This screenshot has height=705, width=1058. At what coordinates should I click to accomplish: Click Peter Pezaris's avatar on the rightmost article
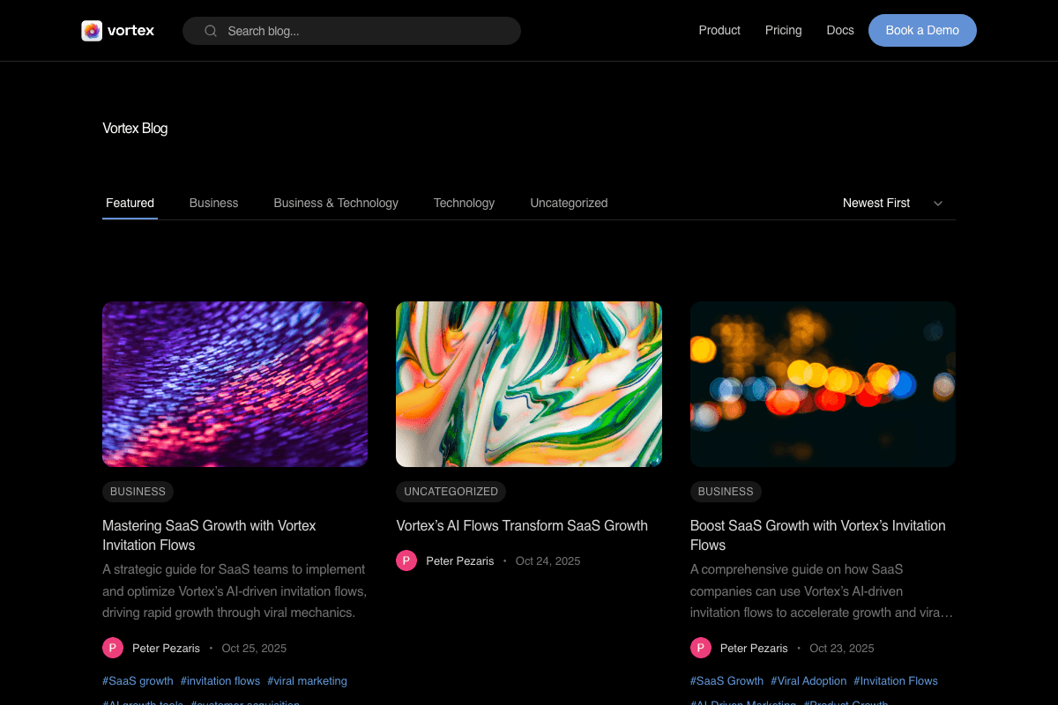click(x=700, y=647)
